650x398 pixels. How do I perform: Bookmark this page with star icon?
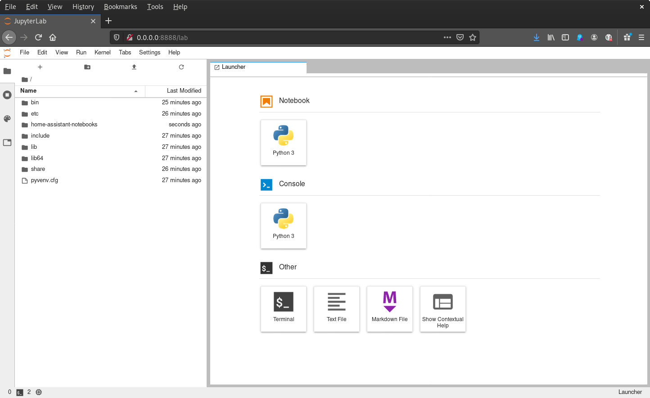(473, 37)
